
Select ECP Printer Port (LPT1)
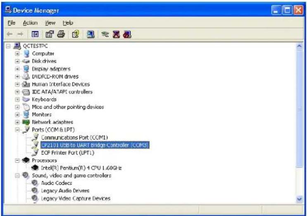pyautogui.click(x=67, y=153)
